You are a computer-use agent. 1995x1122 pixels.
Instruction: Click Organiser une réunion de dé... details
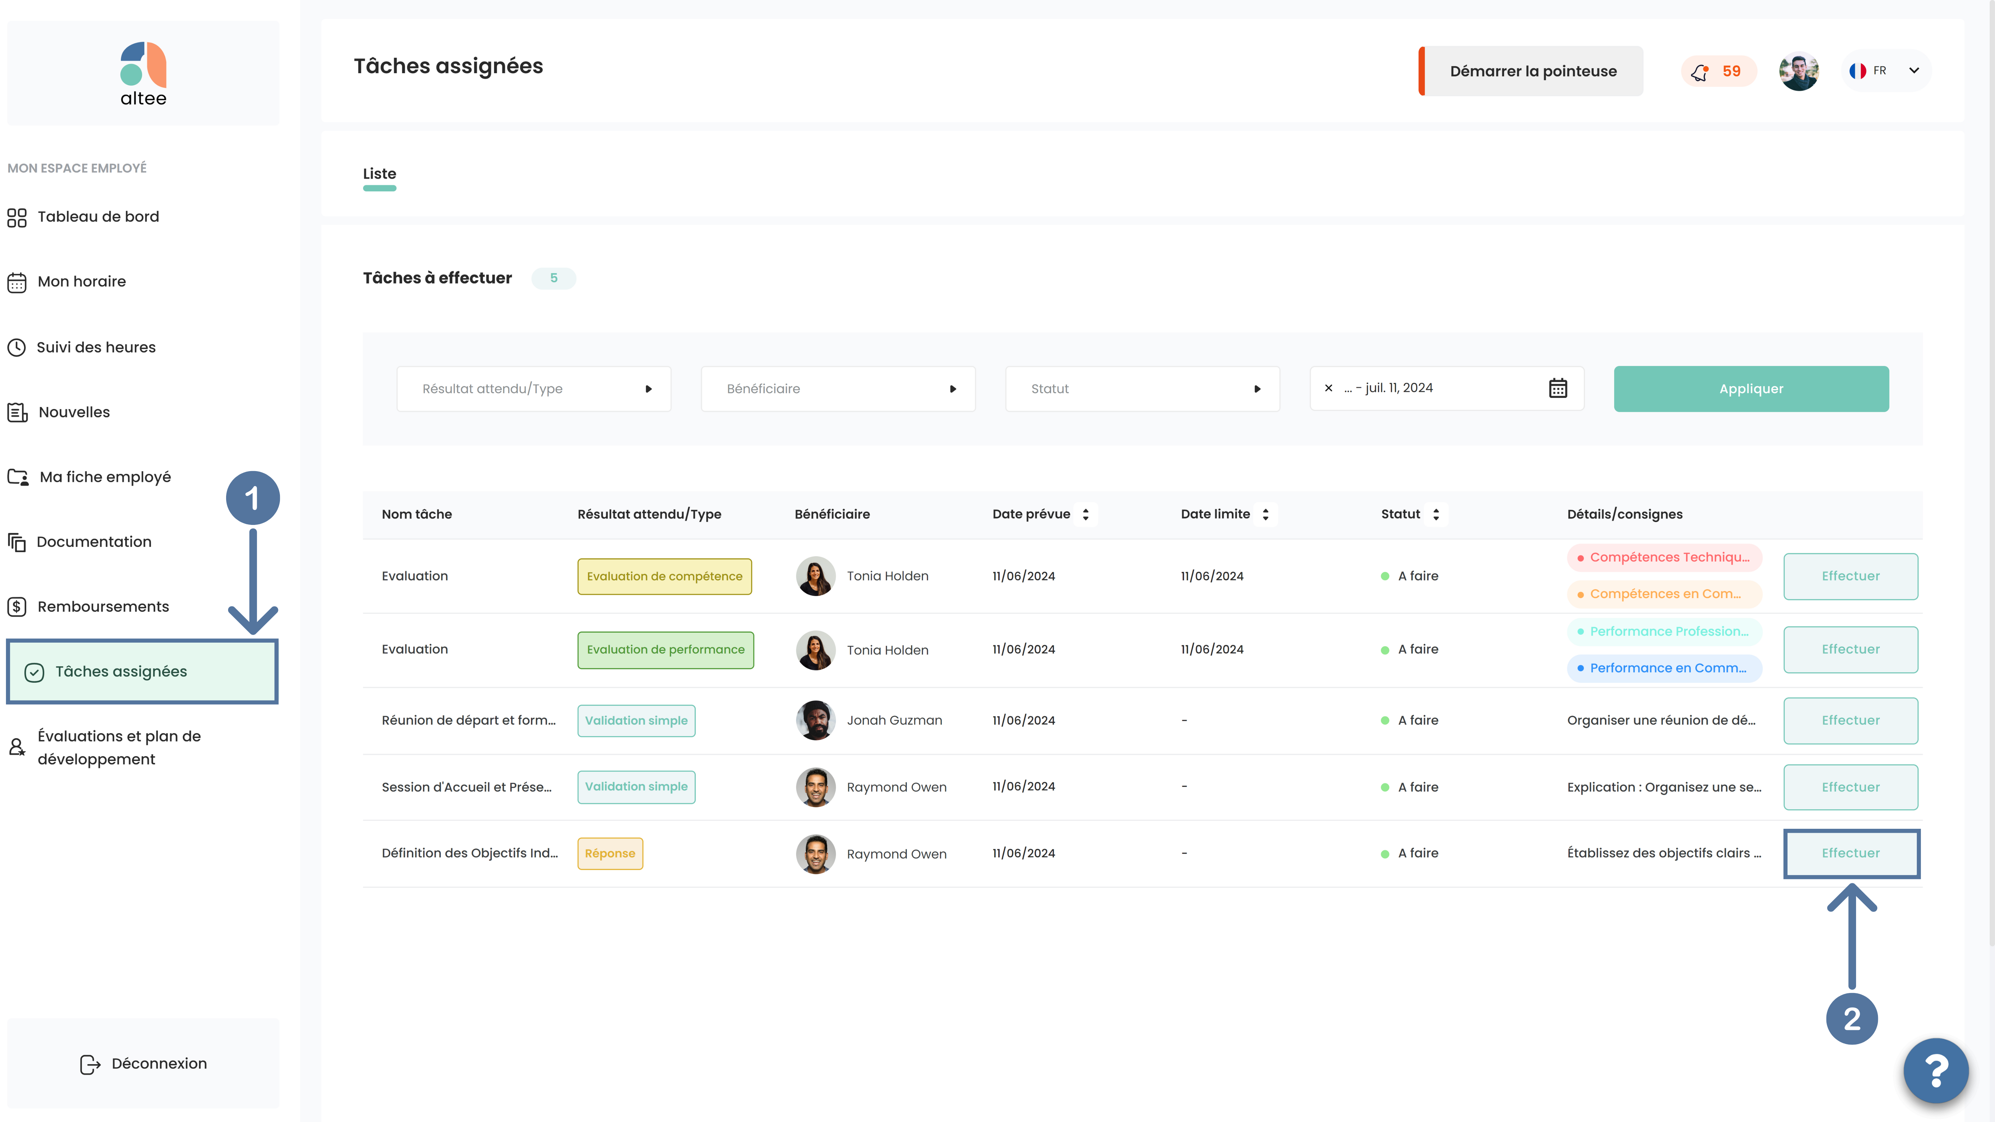click(x=1662, y=721)
